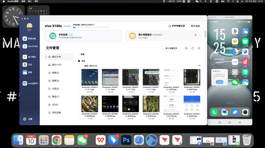Click the 导入电脑文件 button
The height and width of the screenshot is (148, 265).
(171, 48)
